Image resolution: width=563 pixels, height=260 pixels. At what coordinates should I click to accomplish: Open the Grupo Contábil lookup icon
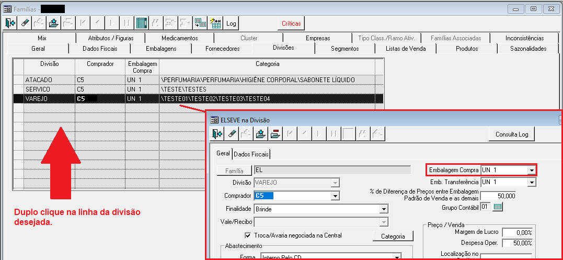pyautogui.click(x=498, y=207)
